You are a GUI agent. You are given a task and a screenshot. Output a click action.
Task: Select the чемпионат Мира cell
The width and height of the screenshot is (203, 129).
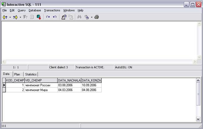(41, 90)
